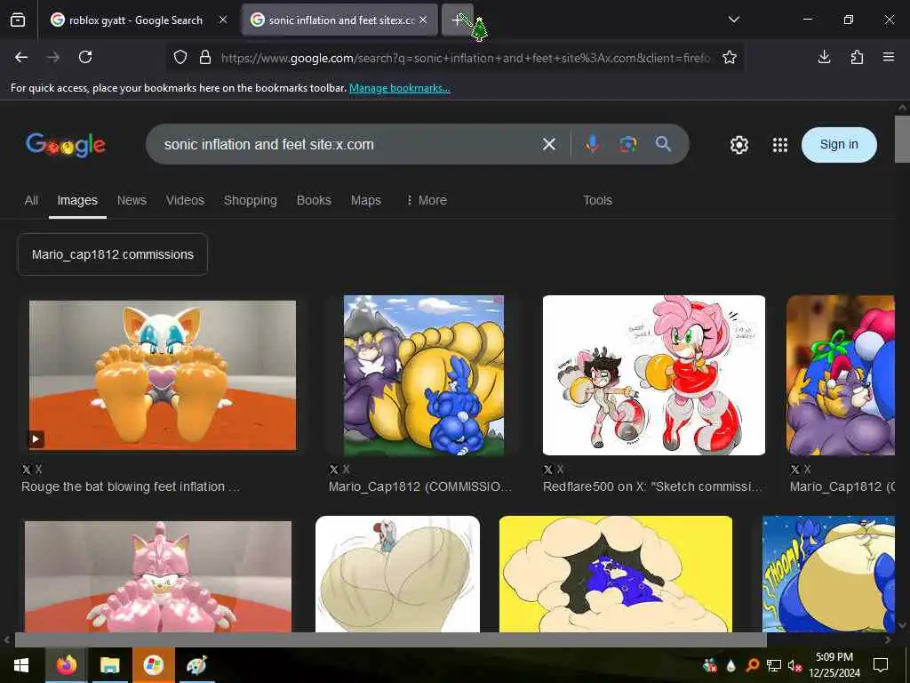Click the taskbar clock showing 5:09 PM
910x683 pixels.
(x=834, y=665)
